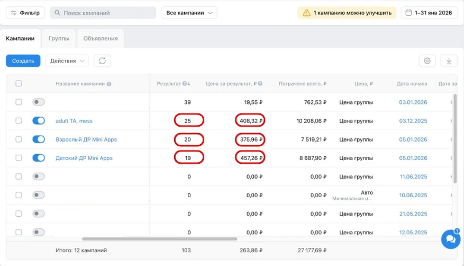Tick the checkbox for Детский ДР Mini Apps
Screen dimensions: 464x266
tap(19, 158)
